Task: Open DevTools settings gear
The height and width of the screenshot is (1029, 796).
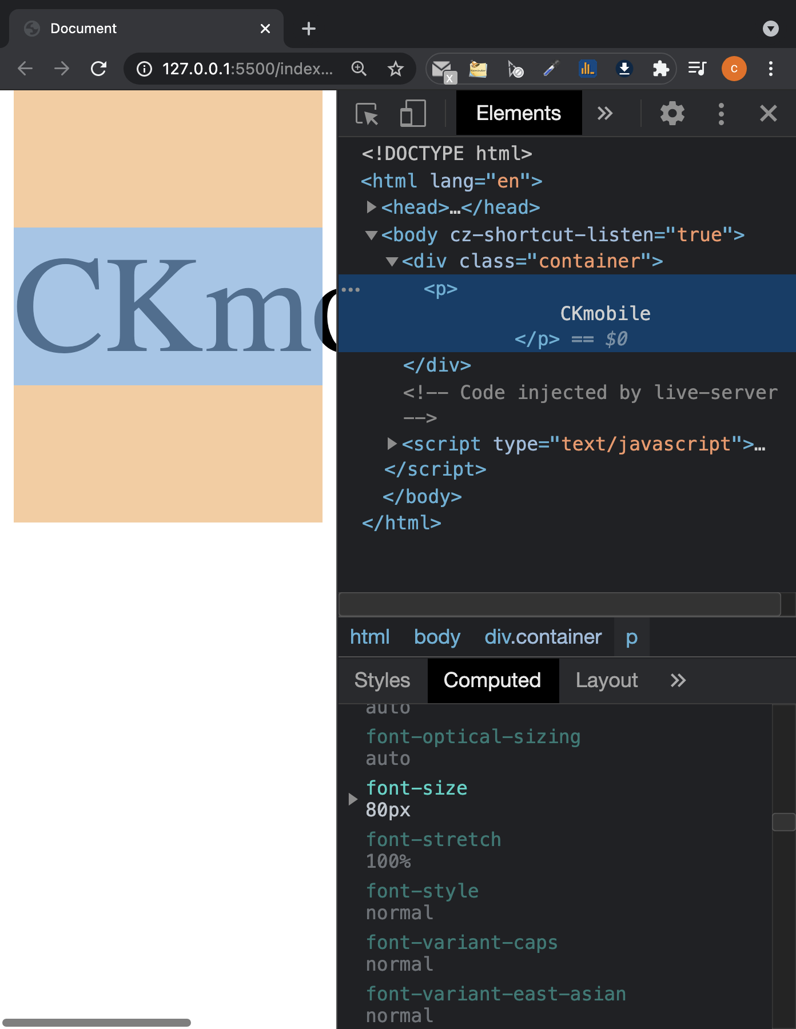Action: (x=672, y=113)
